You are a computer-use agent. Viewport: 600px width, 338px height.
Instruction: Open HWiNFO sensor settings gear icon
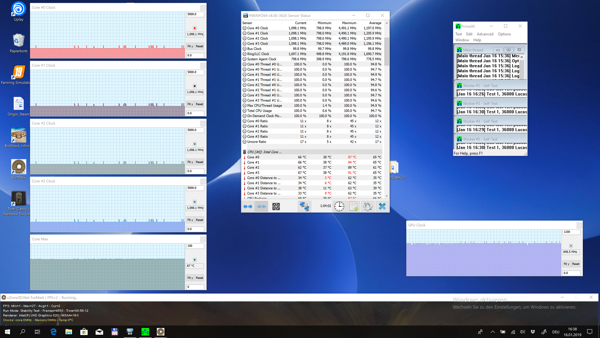[x=368, y=207]
